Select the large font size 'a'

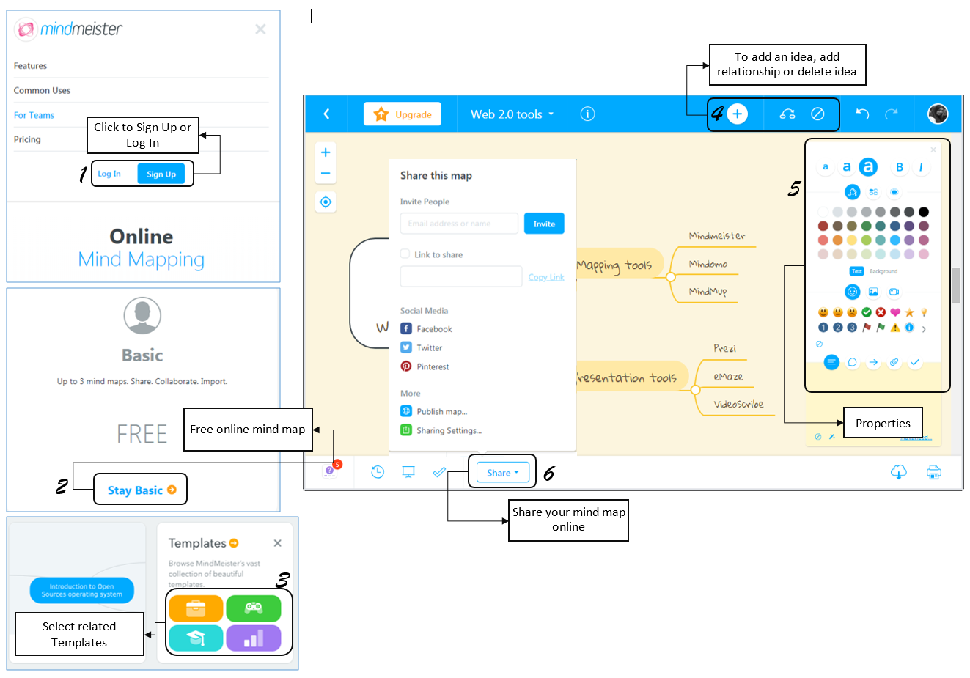tap(868, 167)
